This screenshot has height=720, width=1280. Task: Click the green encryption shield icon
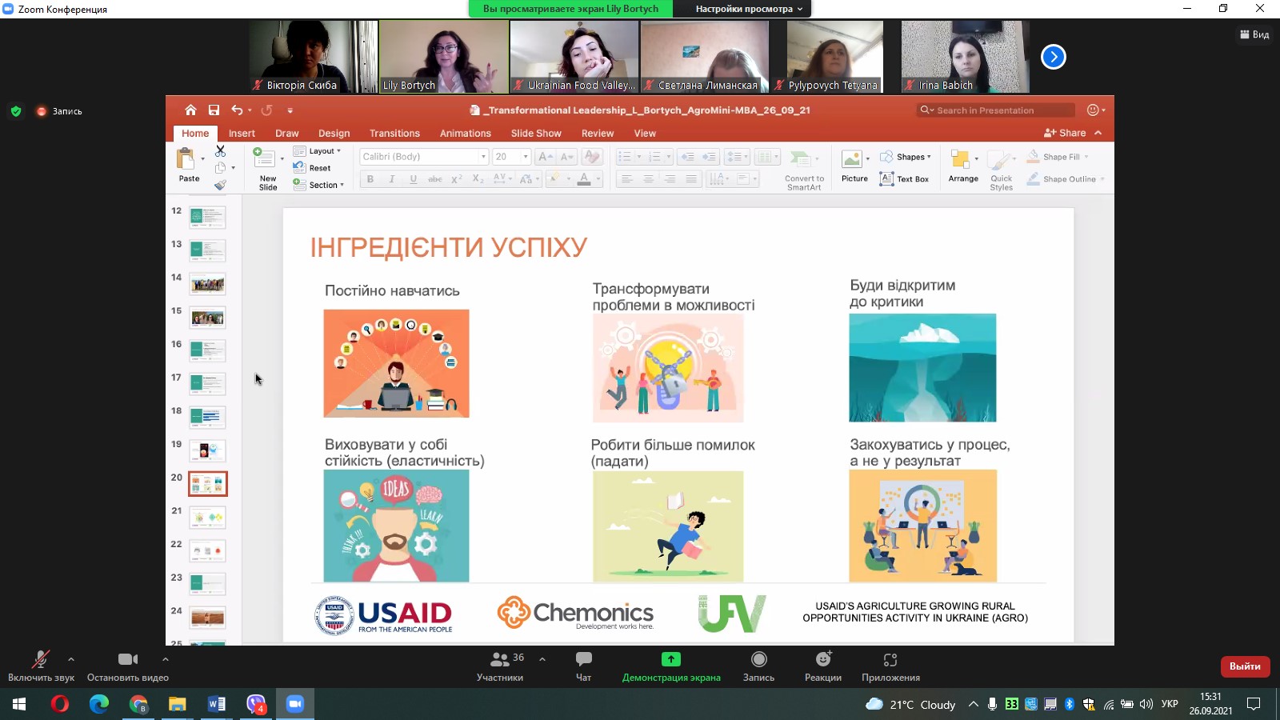(x=16, y=111)
